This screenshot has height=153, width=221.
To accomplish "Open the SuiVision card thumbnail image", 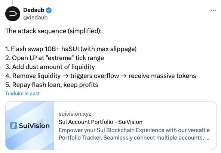I will tap(30, 125).
